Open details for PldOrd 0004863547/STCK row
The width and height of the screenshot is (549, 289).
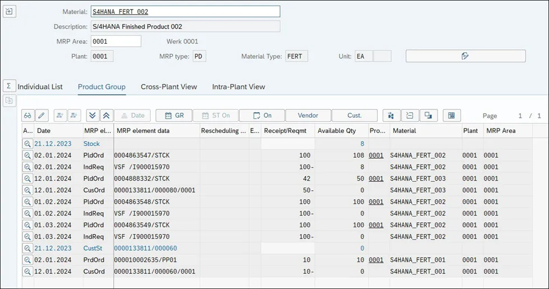(x=27, y=155)
